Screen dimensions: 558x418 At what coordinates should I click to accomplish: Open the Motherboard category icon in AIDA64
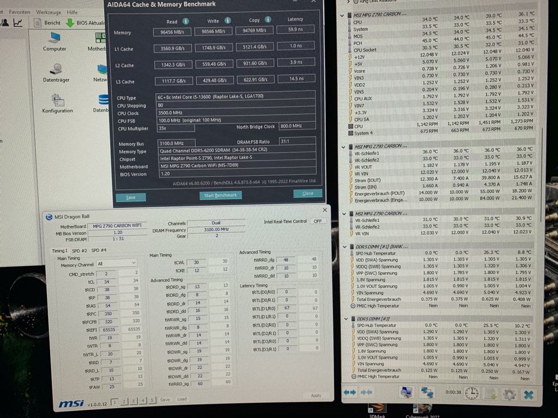[x=97, y=41]
